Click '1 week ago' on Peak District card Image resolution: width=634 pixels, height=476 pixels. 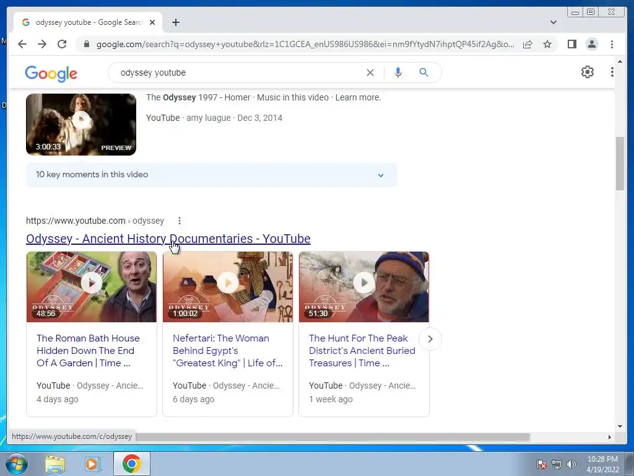pos(331,399)
